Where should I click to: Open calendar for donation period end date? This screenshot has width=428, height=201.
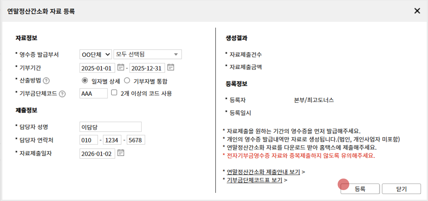pos(170,68)
